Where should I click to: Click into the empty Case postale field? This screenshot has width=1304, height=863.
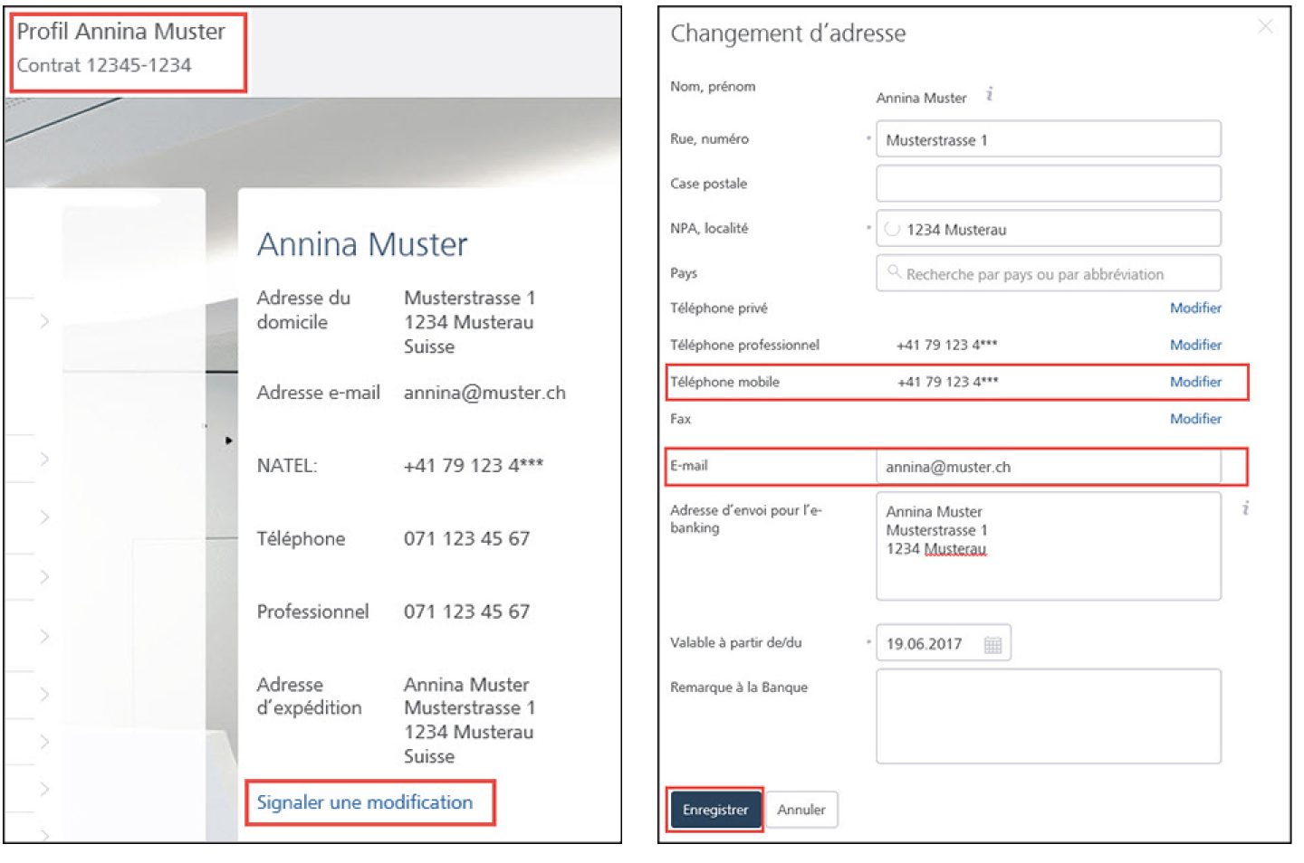(x=1048, y=184)
